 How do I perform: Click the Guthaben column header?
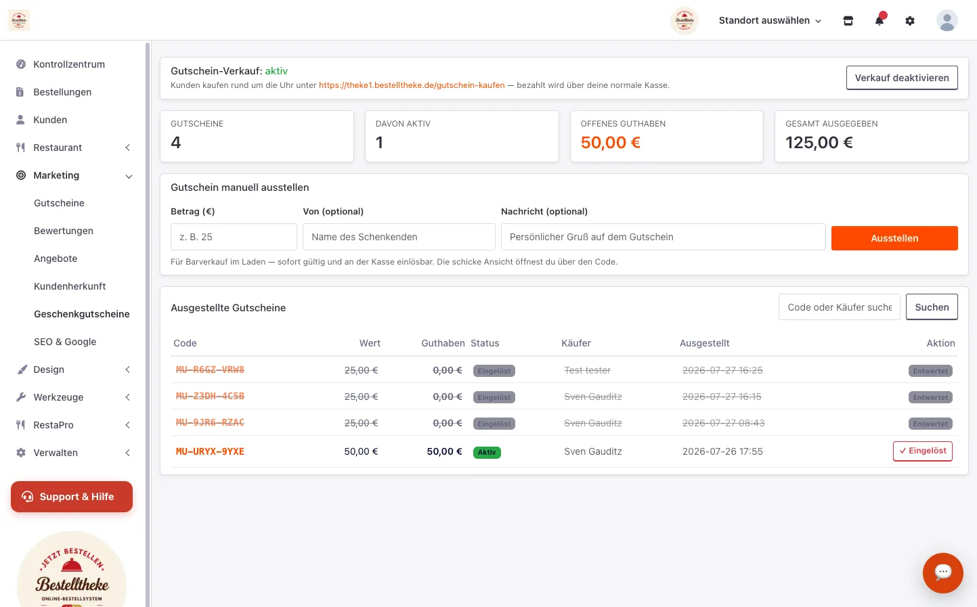pyautogui.click(x=443, y=343)
